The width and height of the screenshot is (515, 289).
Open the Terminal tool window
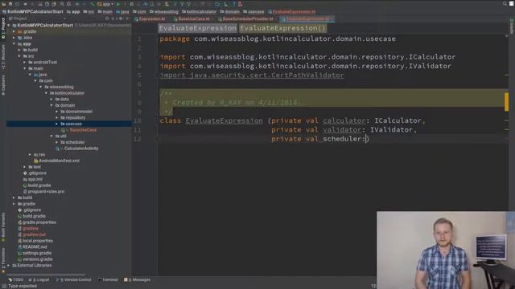(108, 280)
